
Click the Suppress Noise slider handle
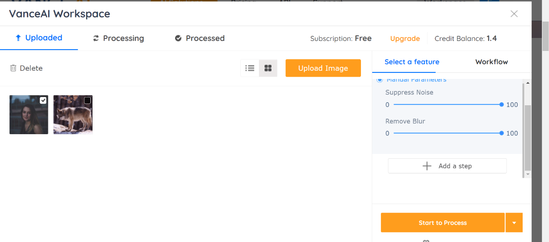pos(501,104)
